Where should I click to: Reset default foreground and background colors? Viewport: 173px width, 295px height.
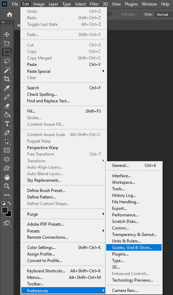pyautogui.click(x=3, y=203)
